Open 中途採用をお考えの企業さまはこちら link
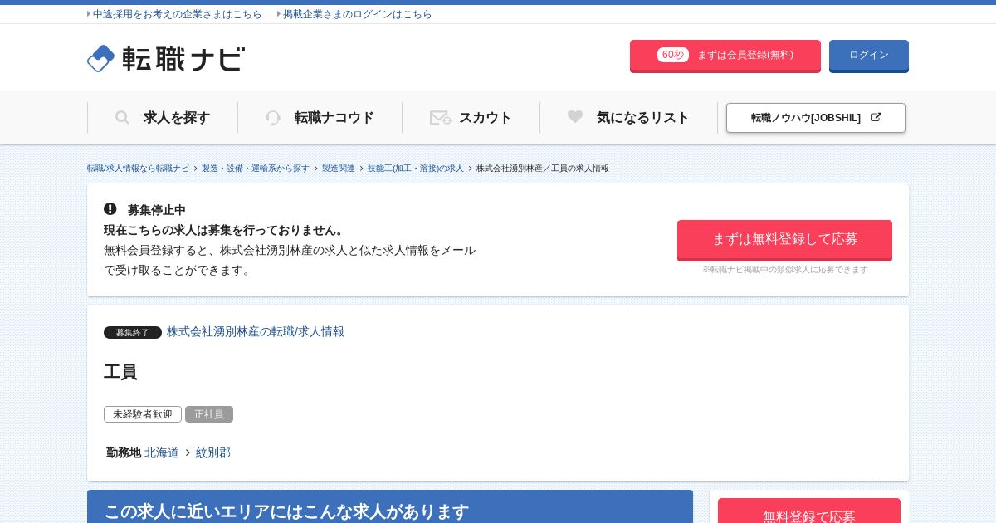The width and height of the screenshot is (996, 523). 177,14
